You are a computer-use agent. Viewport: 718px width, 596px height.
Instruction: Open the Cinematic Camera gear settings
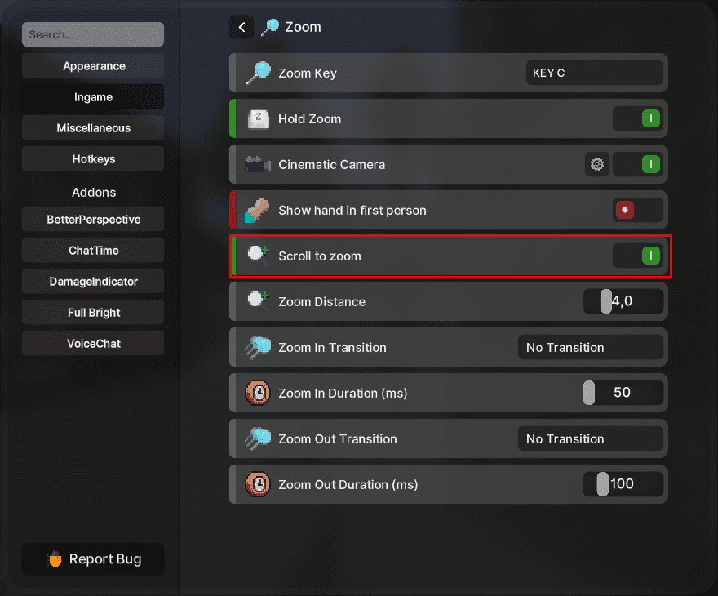[x=596, y=164]
